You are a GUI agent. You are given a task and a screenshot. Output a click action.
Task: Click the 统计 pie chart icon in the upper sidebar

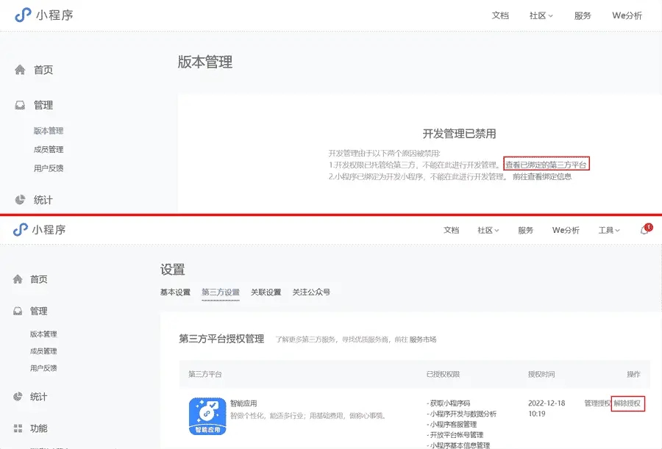coord(20,200)
